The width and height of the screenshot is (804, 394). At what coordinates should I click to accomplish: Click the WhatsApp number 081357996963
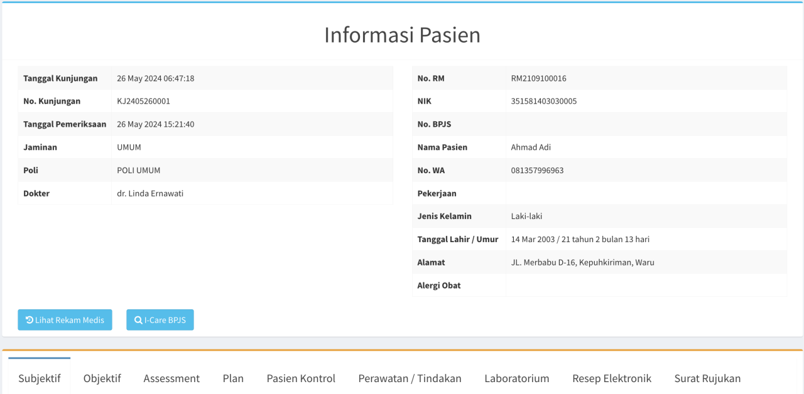point(538,170)
